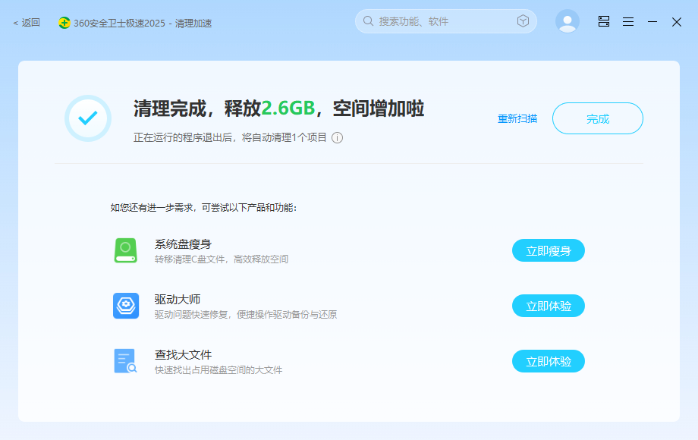Open the user account avatar
The width and height of the screenshot is (698, 440).
(568, 21)
